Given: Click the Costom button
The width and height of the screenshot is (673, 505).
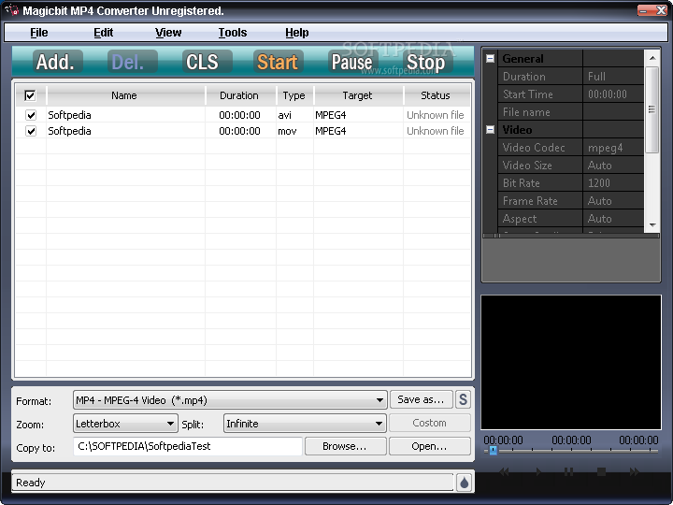Looking at the screenshot, I should [x=430, y=423].
